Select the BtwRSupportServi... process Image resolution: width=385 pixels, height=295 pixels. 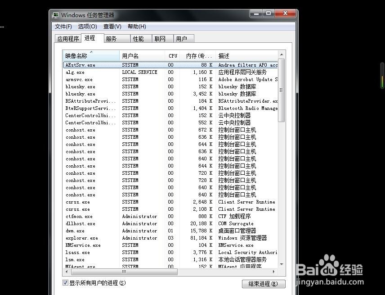coord(170,108)
